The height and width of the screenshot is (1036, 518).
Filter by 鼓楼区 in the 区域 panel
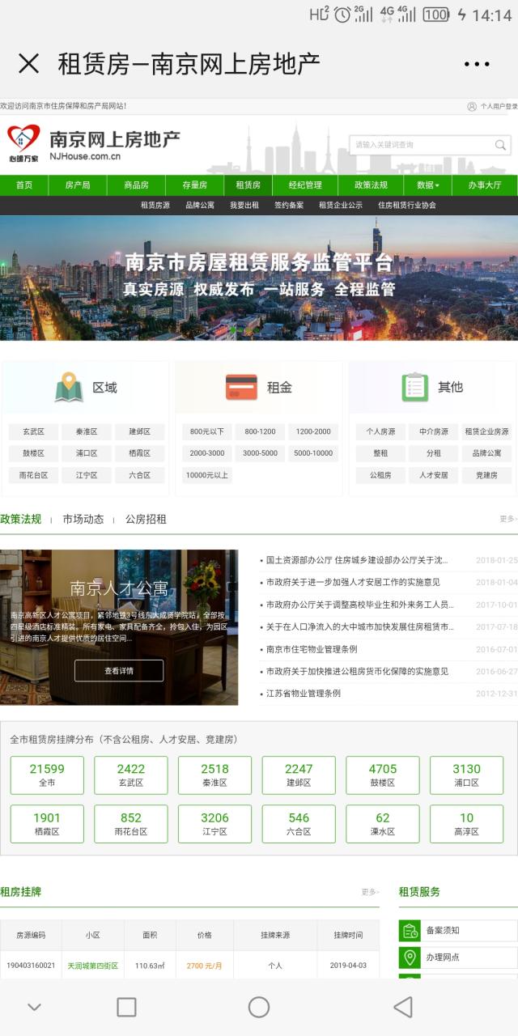pyautogui.click(x=33, y=453)
